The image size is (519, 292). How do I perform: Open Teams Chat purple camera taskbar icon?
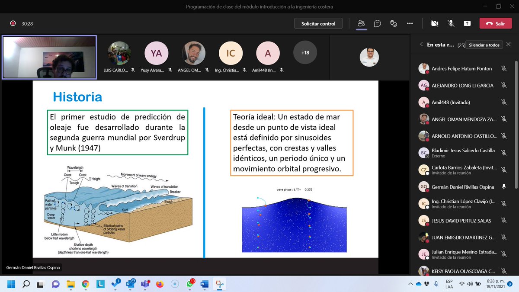[55, 284]
